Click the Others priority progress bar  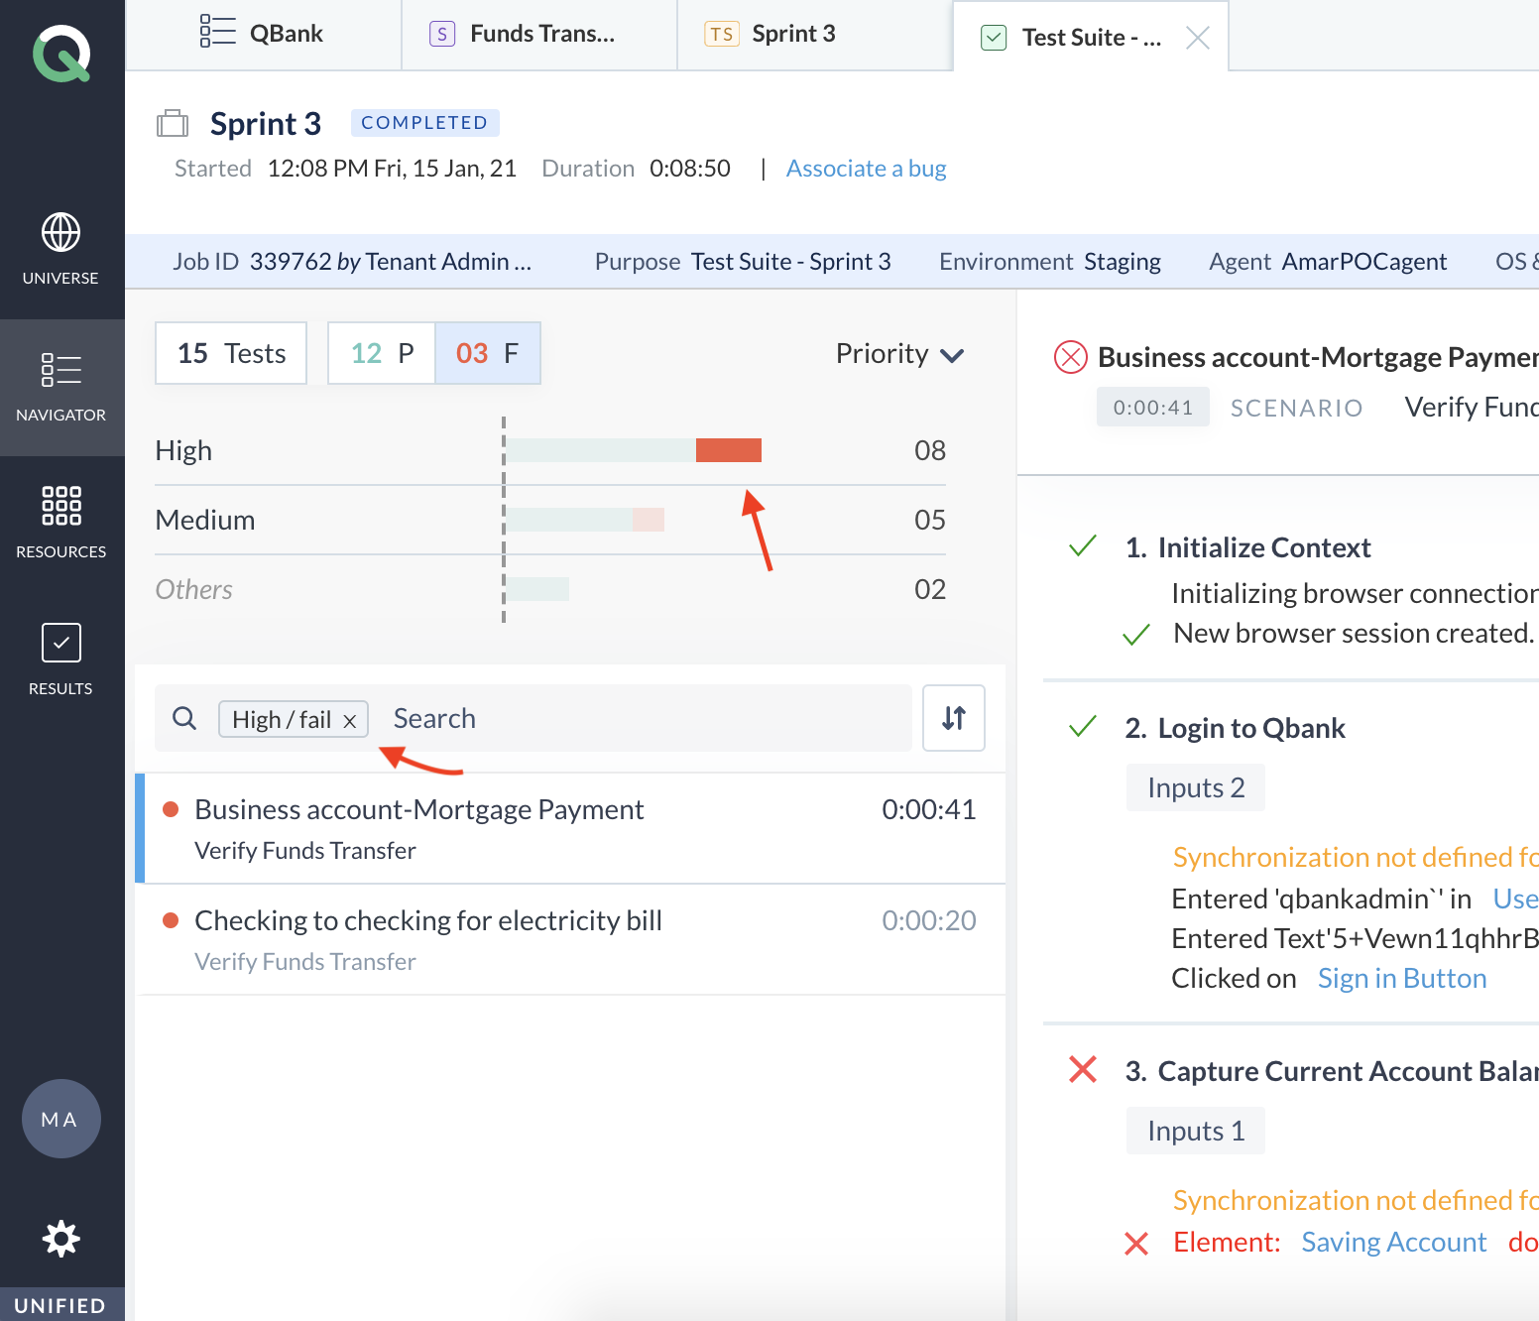pyautogui.click(x=538, y=589)
